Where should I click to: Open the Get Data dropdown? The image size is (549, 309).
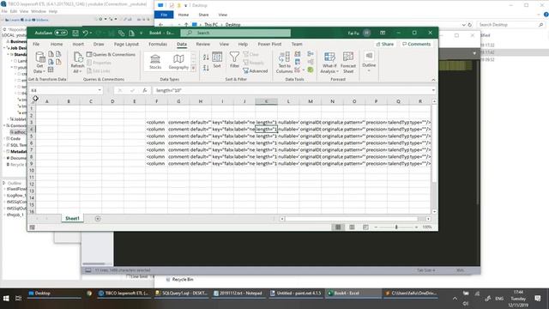click(39, 63)
